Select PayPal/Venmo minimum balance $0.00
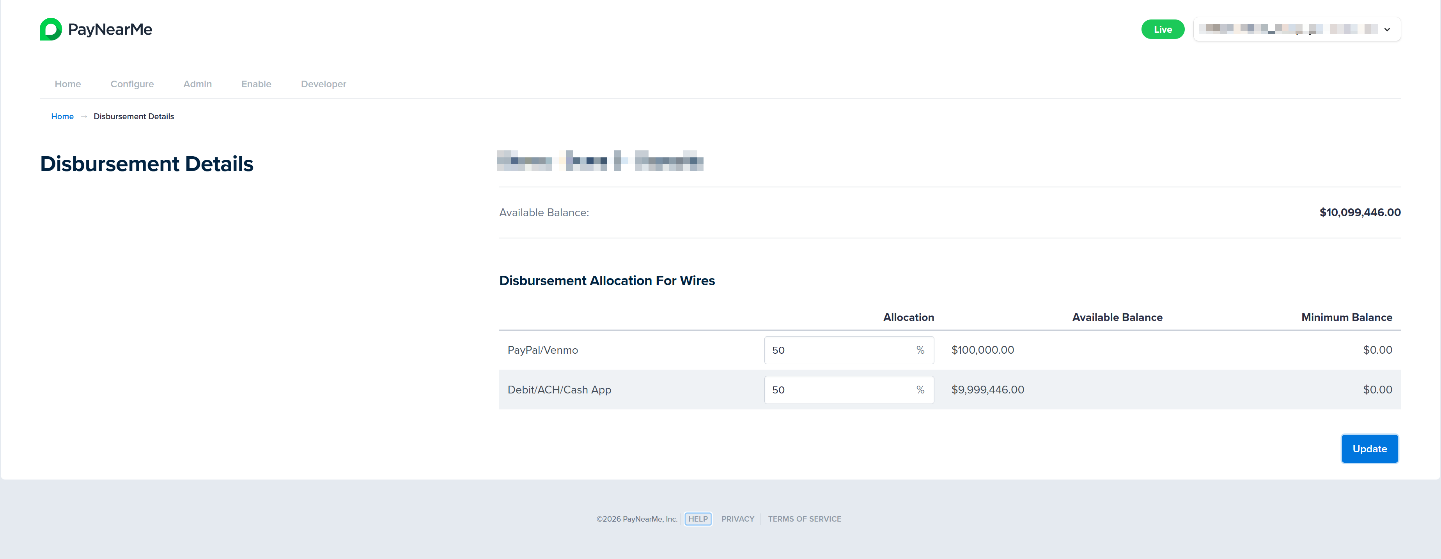 (1377, 350)
